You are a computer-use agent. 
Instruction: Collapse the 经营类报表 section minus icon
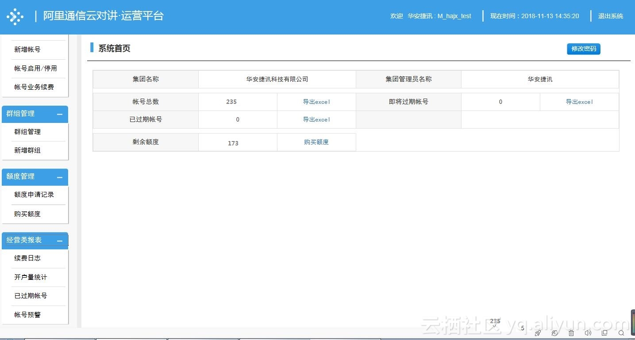(60, 241)
